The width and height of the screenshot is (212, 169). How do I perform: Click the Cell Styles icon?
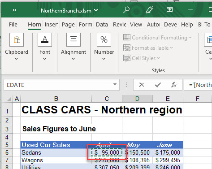[127, 58]
